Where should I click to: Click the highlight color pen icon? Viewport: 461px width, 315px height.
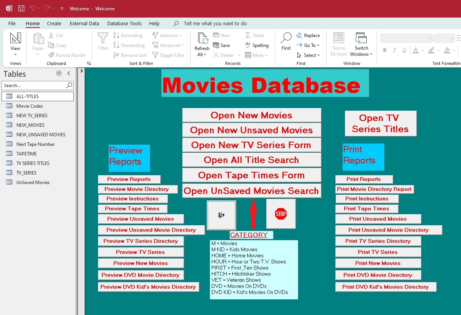tap(431, 50)
